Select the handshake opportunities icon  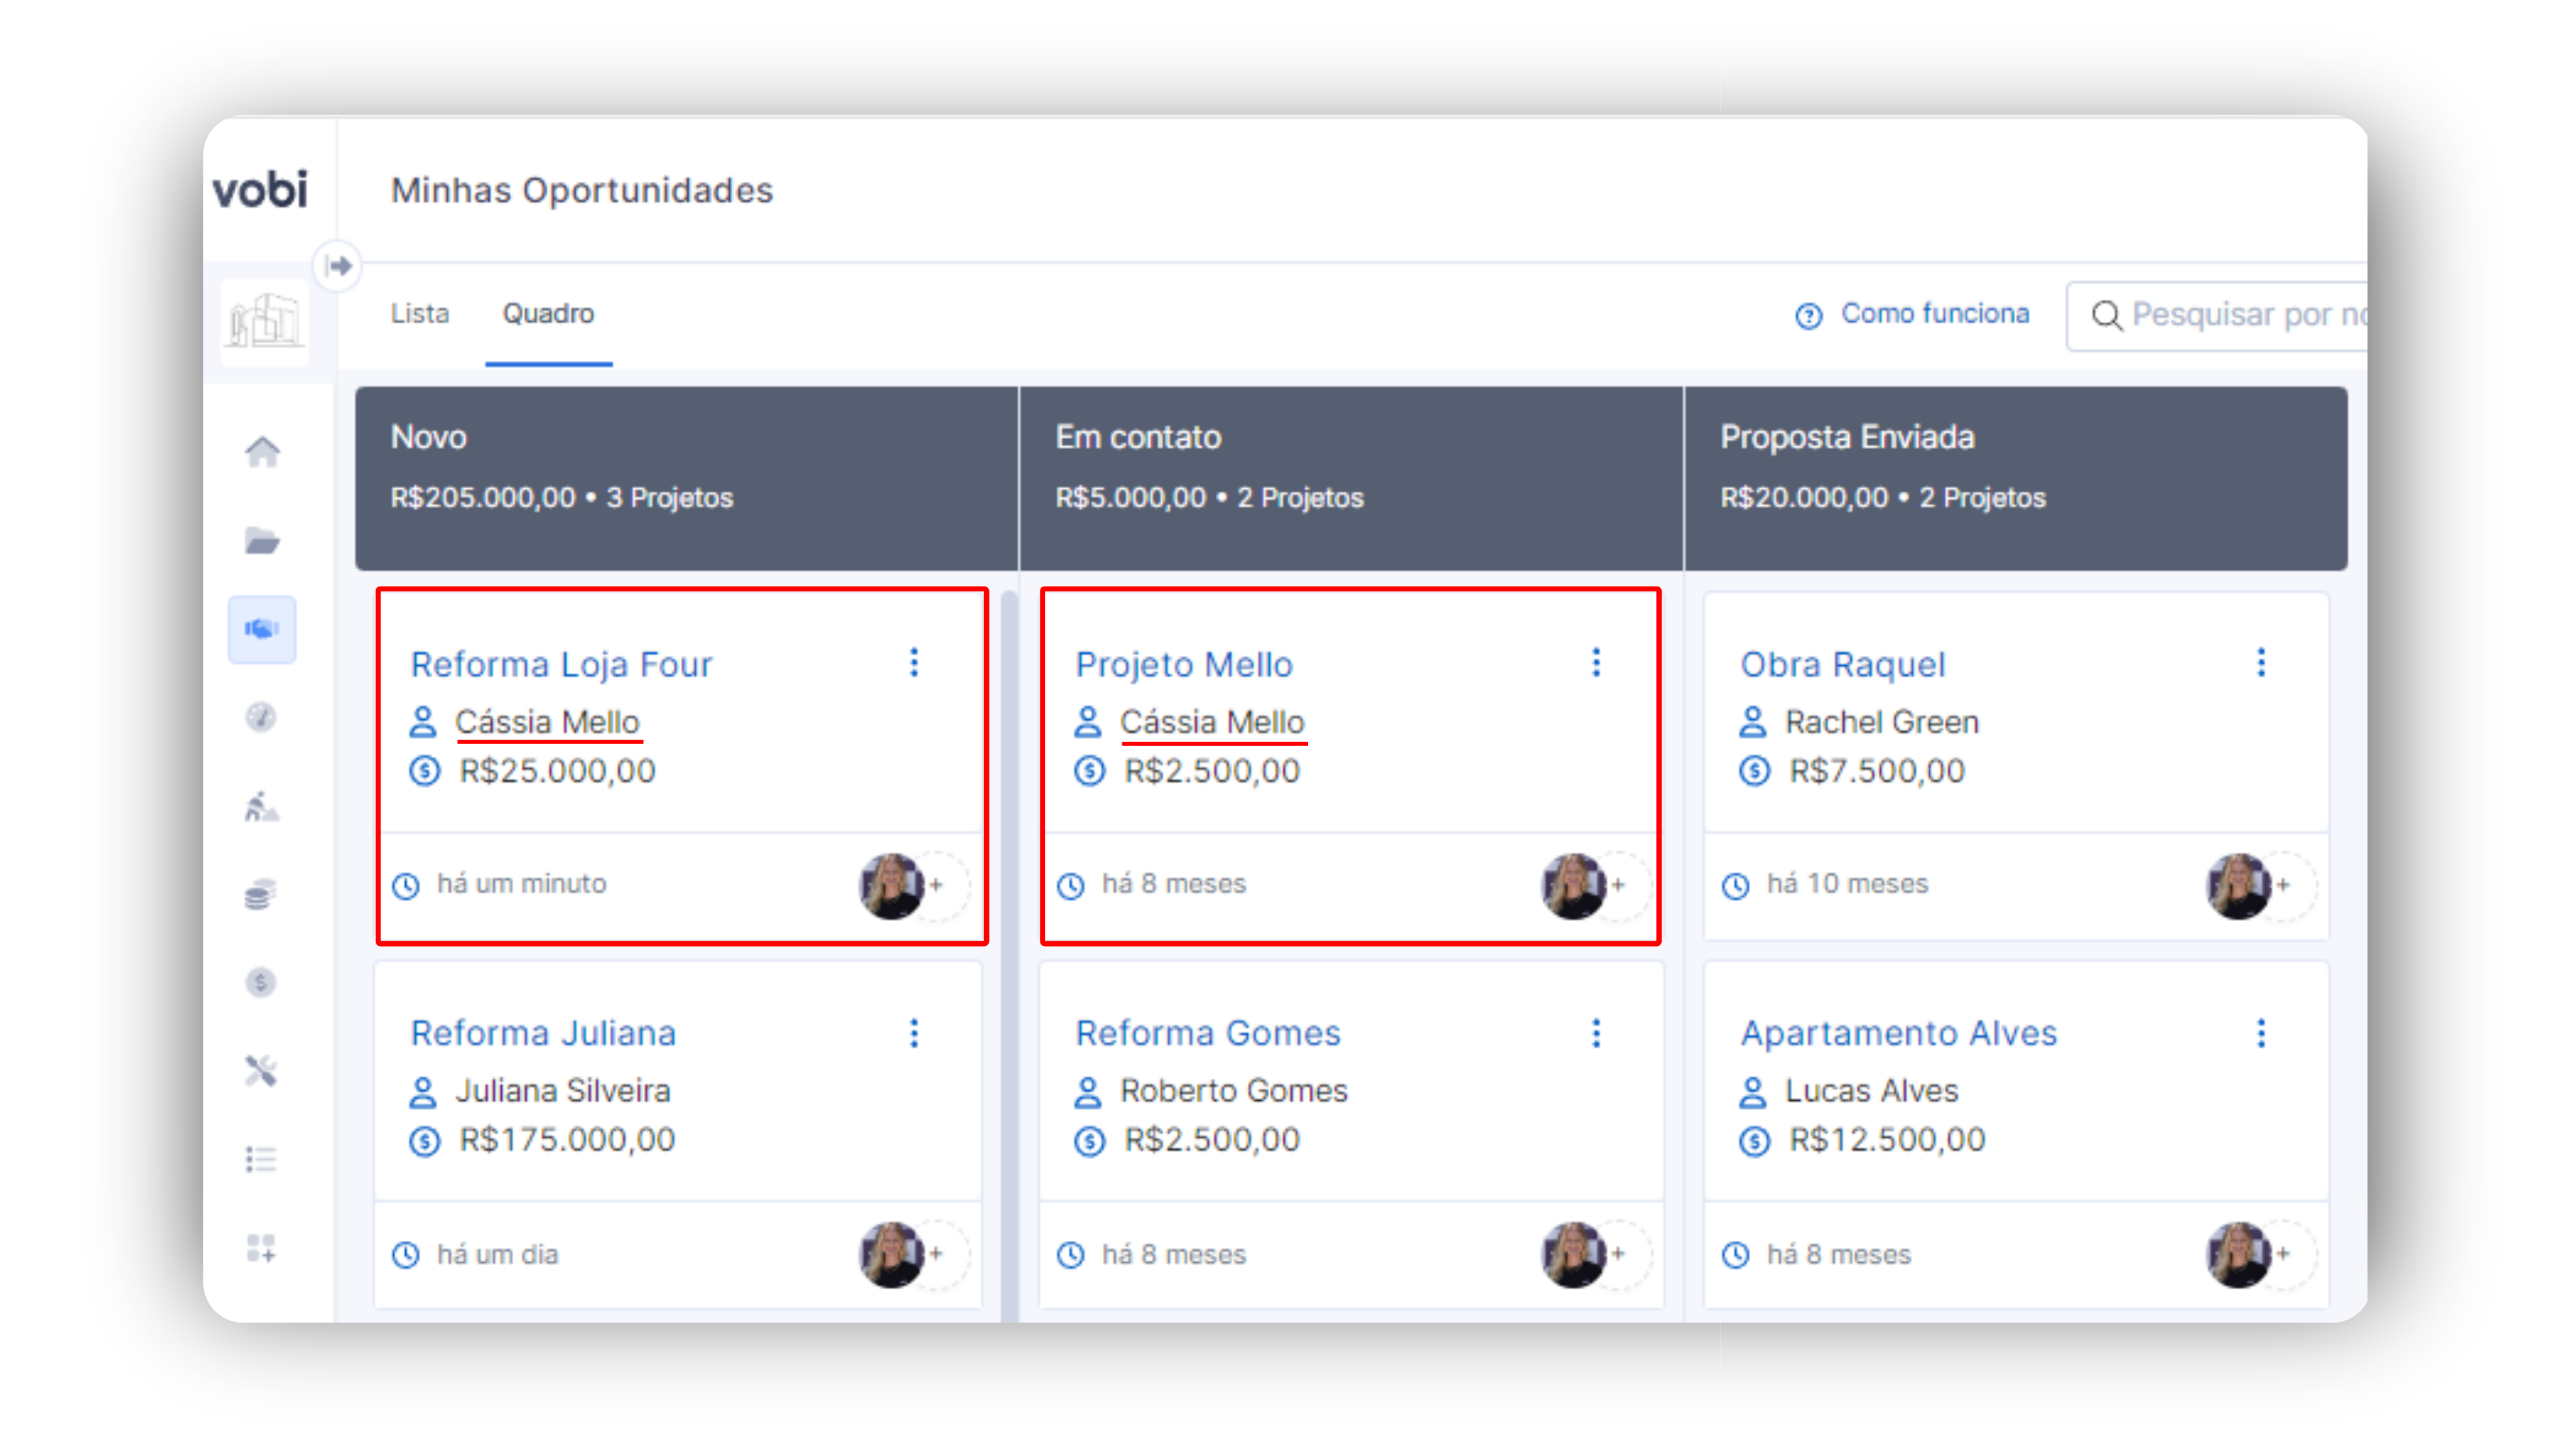click(x=262, y=629)
